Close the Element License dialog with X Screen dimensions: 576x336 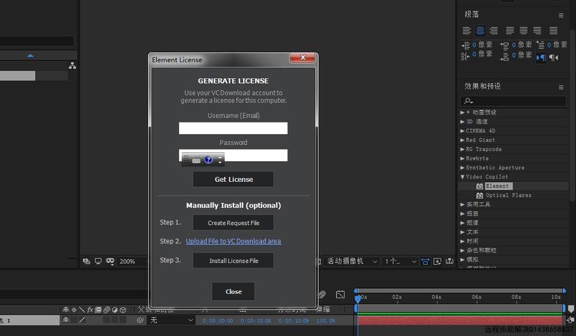pos(303,58)
